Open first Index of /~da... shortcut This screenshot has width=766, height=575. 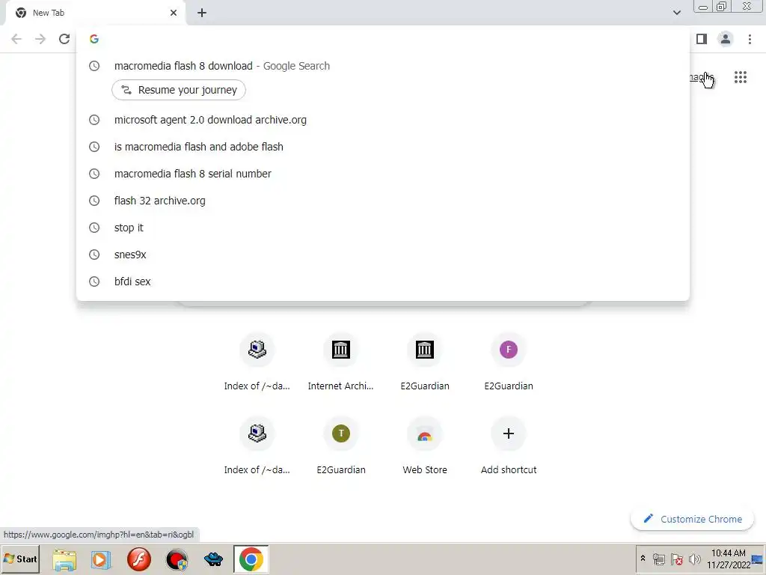click(x=257, y=362)
